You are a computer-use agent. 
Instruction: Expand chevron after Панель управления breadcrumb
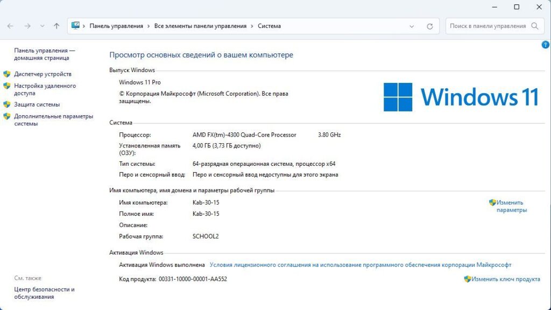click(x=149, y=26)
